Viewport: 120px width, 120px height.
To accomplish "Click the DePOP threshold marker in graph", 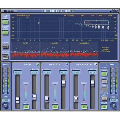I will point(25,53).
